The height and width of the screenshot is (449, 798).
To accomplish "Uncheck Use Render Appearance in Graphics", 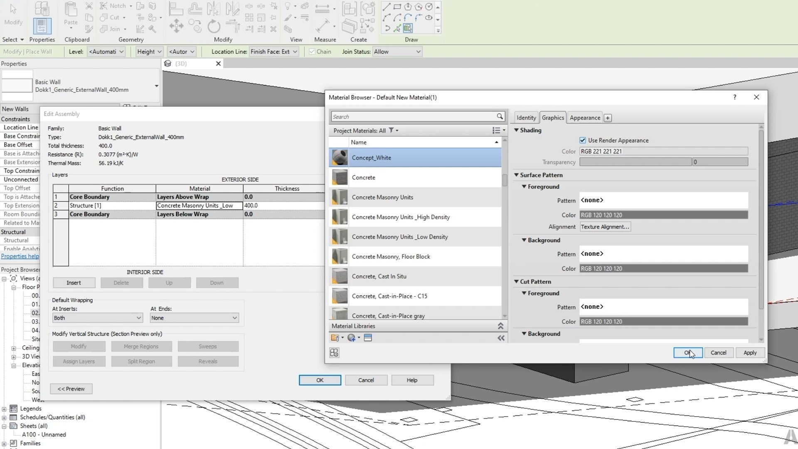I will [583, 140].
